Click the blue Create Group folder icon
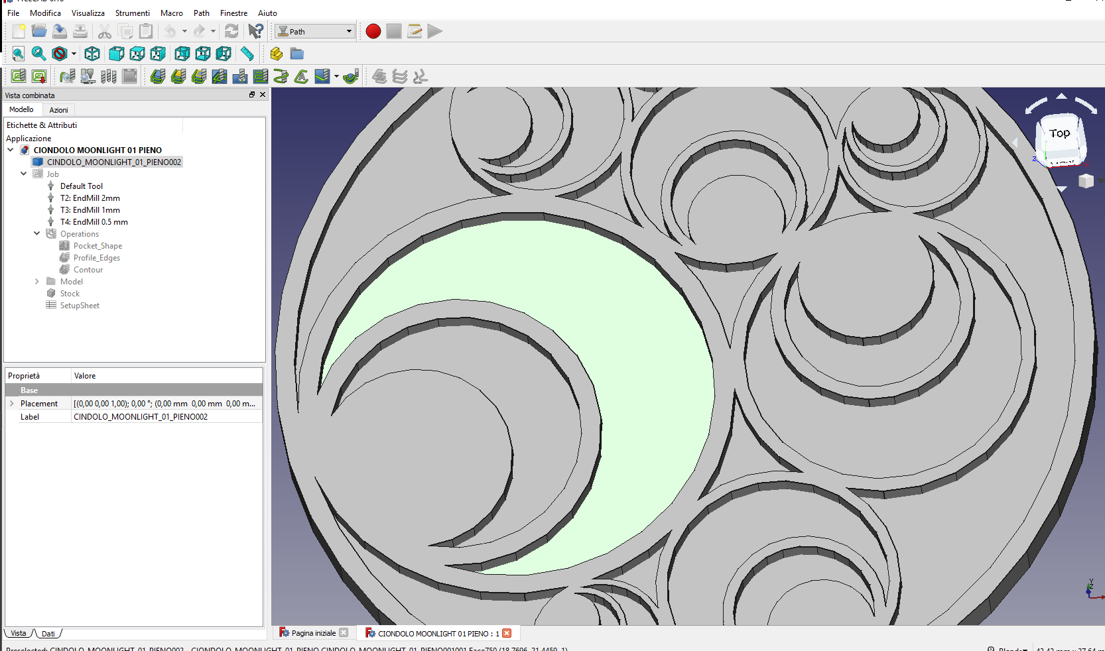This screenshot has height=651, width=1105. pyautogui.click(x=297, y=54)
